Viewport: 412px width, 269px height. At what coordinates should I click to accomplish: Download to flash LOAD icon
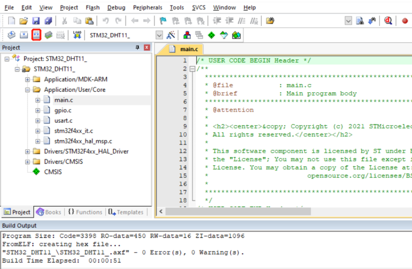coord(77,35)
